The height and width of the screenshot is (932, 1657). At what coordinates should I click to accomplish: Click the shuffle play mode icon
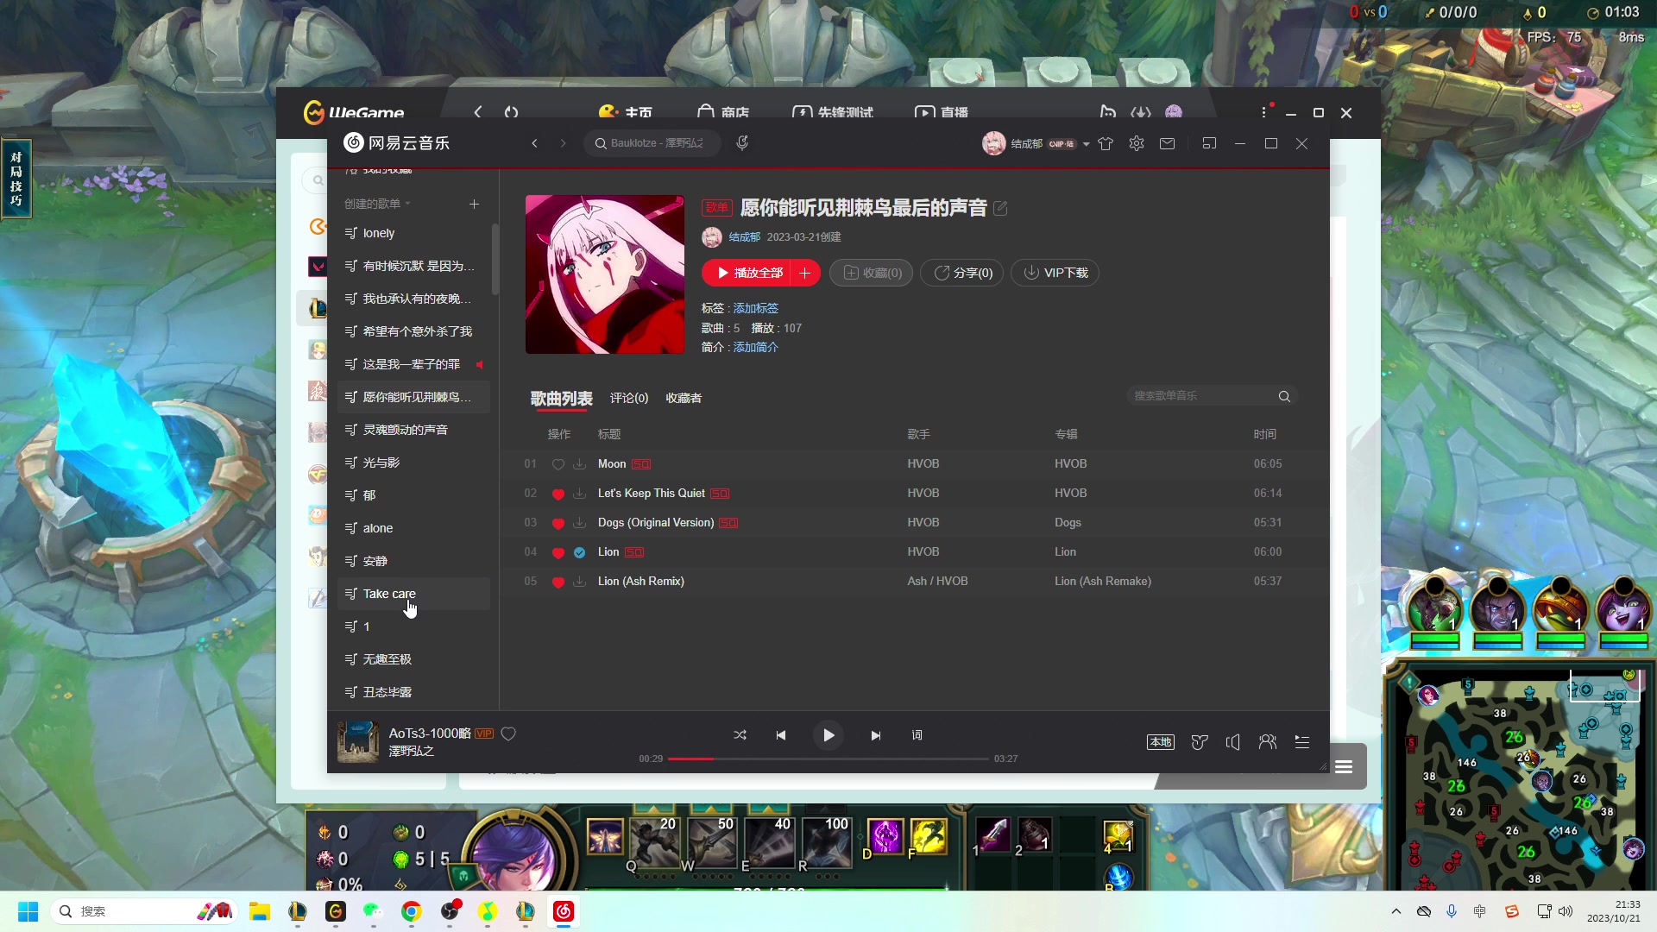click(x=740, y=735)
